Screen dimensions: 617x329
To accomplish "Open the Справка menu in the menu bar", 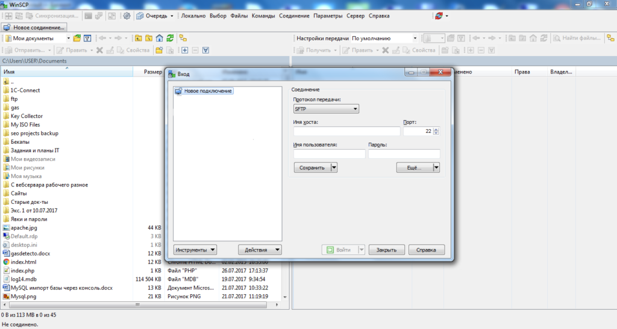I will [379, 16].
